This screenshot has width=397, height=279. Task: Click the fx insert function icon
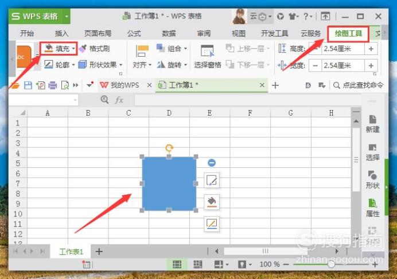[119, 100]
